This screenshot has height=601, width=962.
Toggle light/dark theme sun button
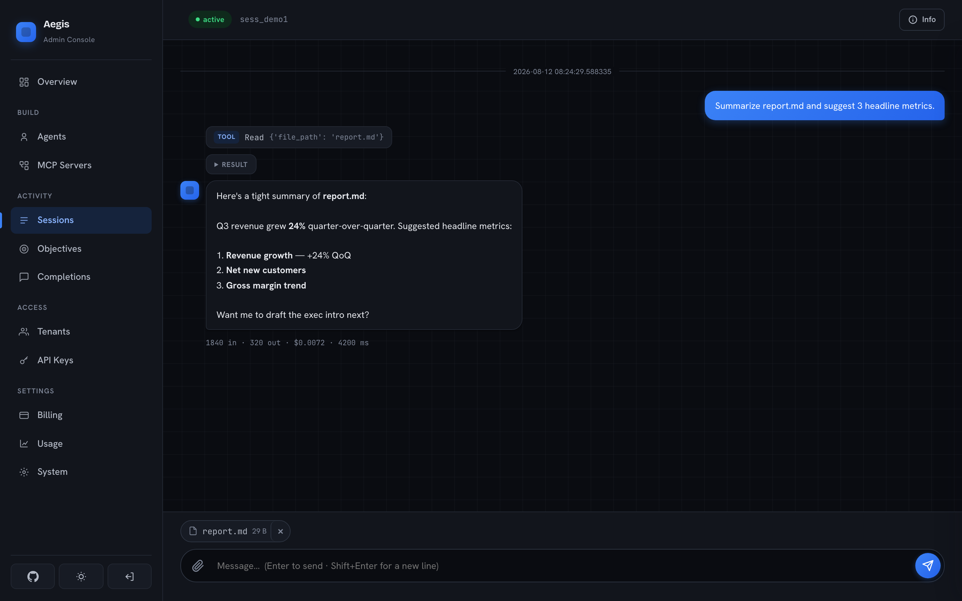[x=81, y=576]
